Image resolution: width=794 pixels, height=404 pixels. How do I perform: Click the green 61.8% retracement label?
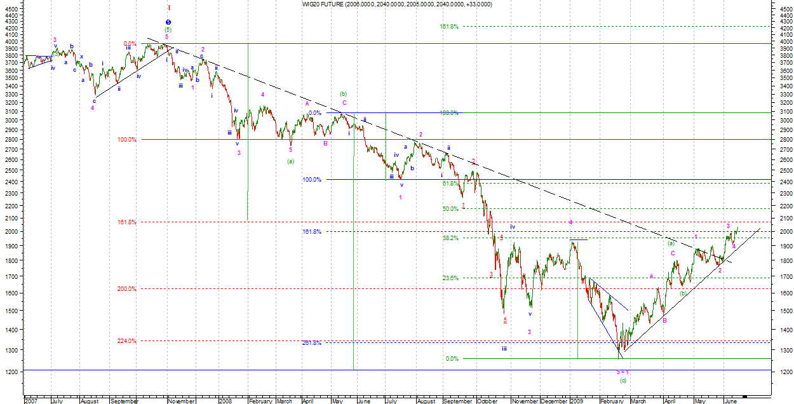[x=450, y=183]
